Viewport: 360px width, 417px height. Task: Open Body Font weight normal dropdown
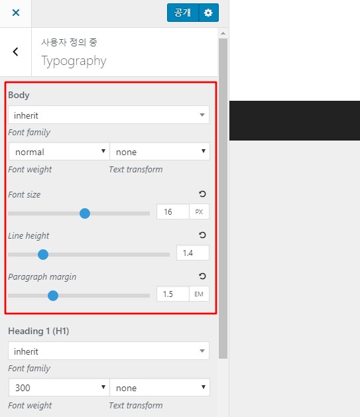(59, 152)
